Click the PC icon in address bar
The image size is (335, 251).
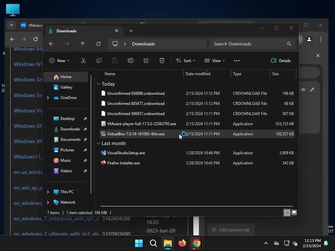(x=115, y=44)
